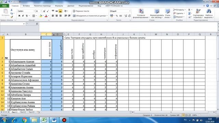Open Word from the taskbar
Viewport: 219px width, 123px height.
54,120
